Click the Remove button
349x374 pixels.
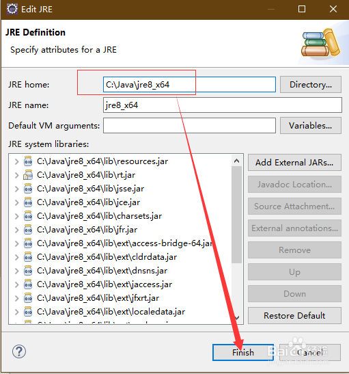(294, 250)
